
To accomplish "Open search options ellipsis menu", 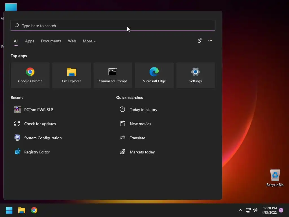I will pyautogui.click(x=210, y=40).
